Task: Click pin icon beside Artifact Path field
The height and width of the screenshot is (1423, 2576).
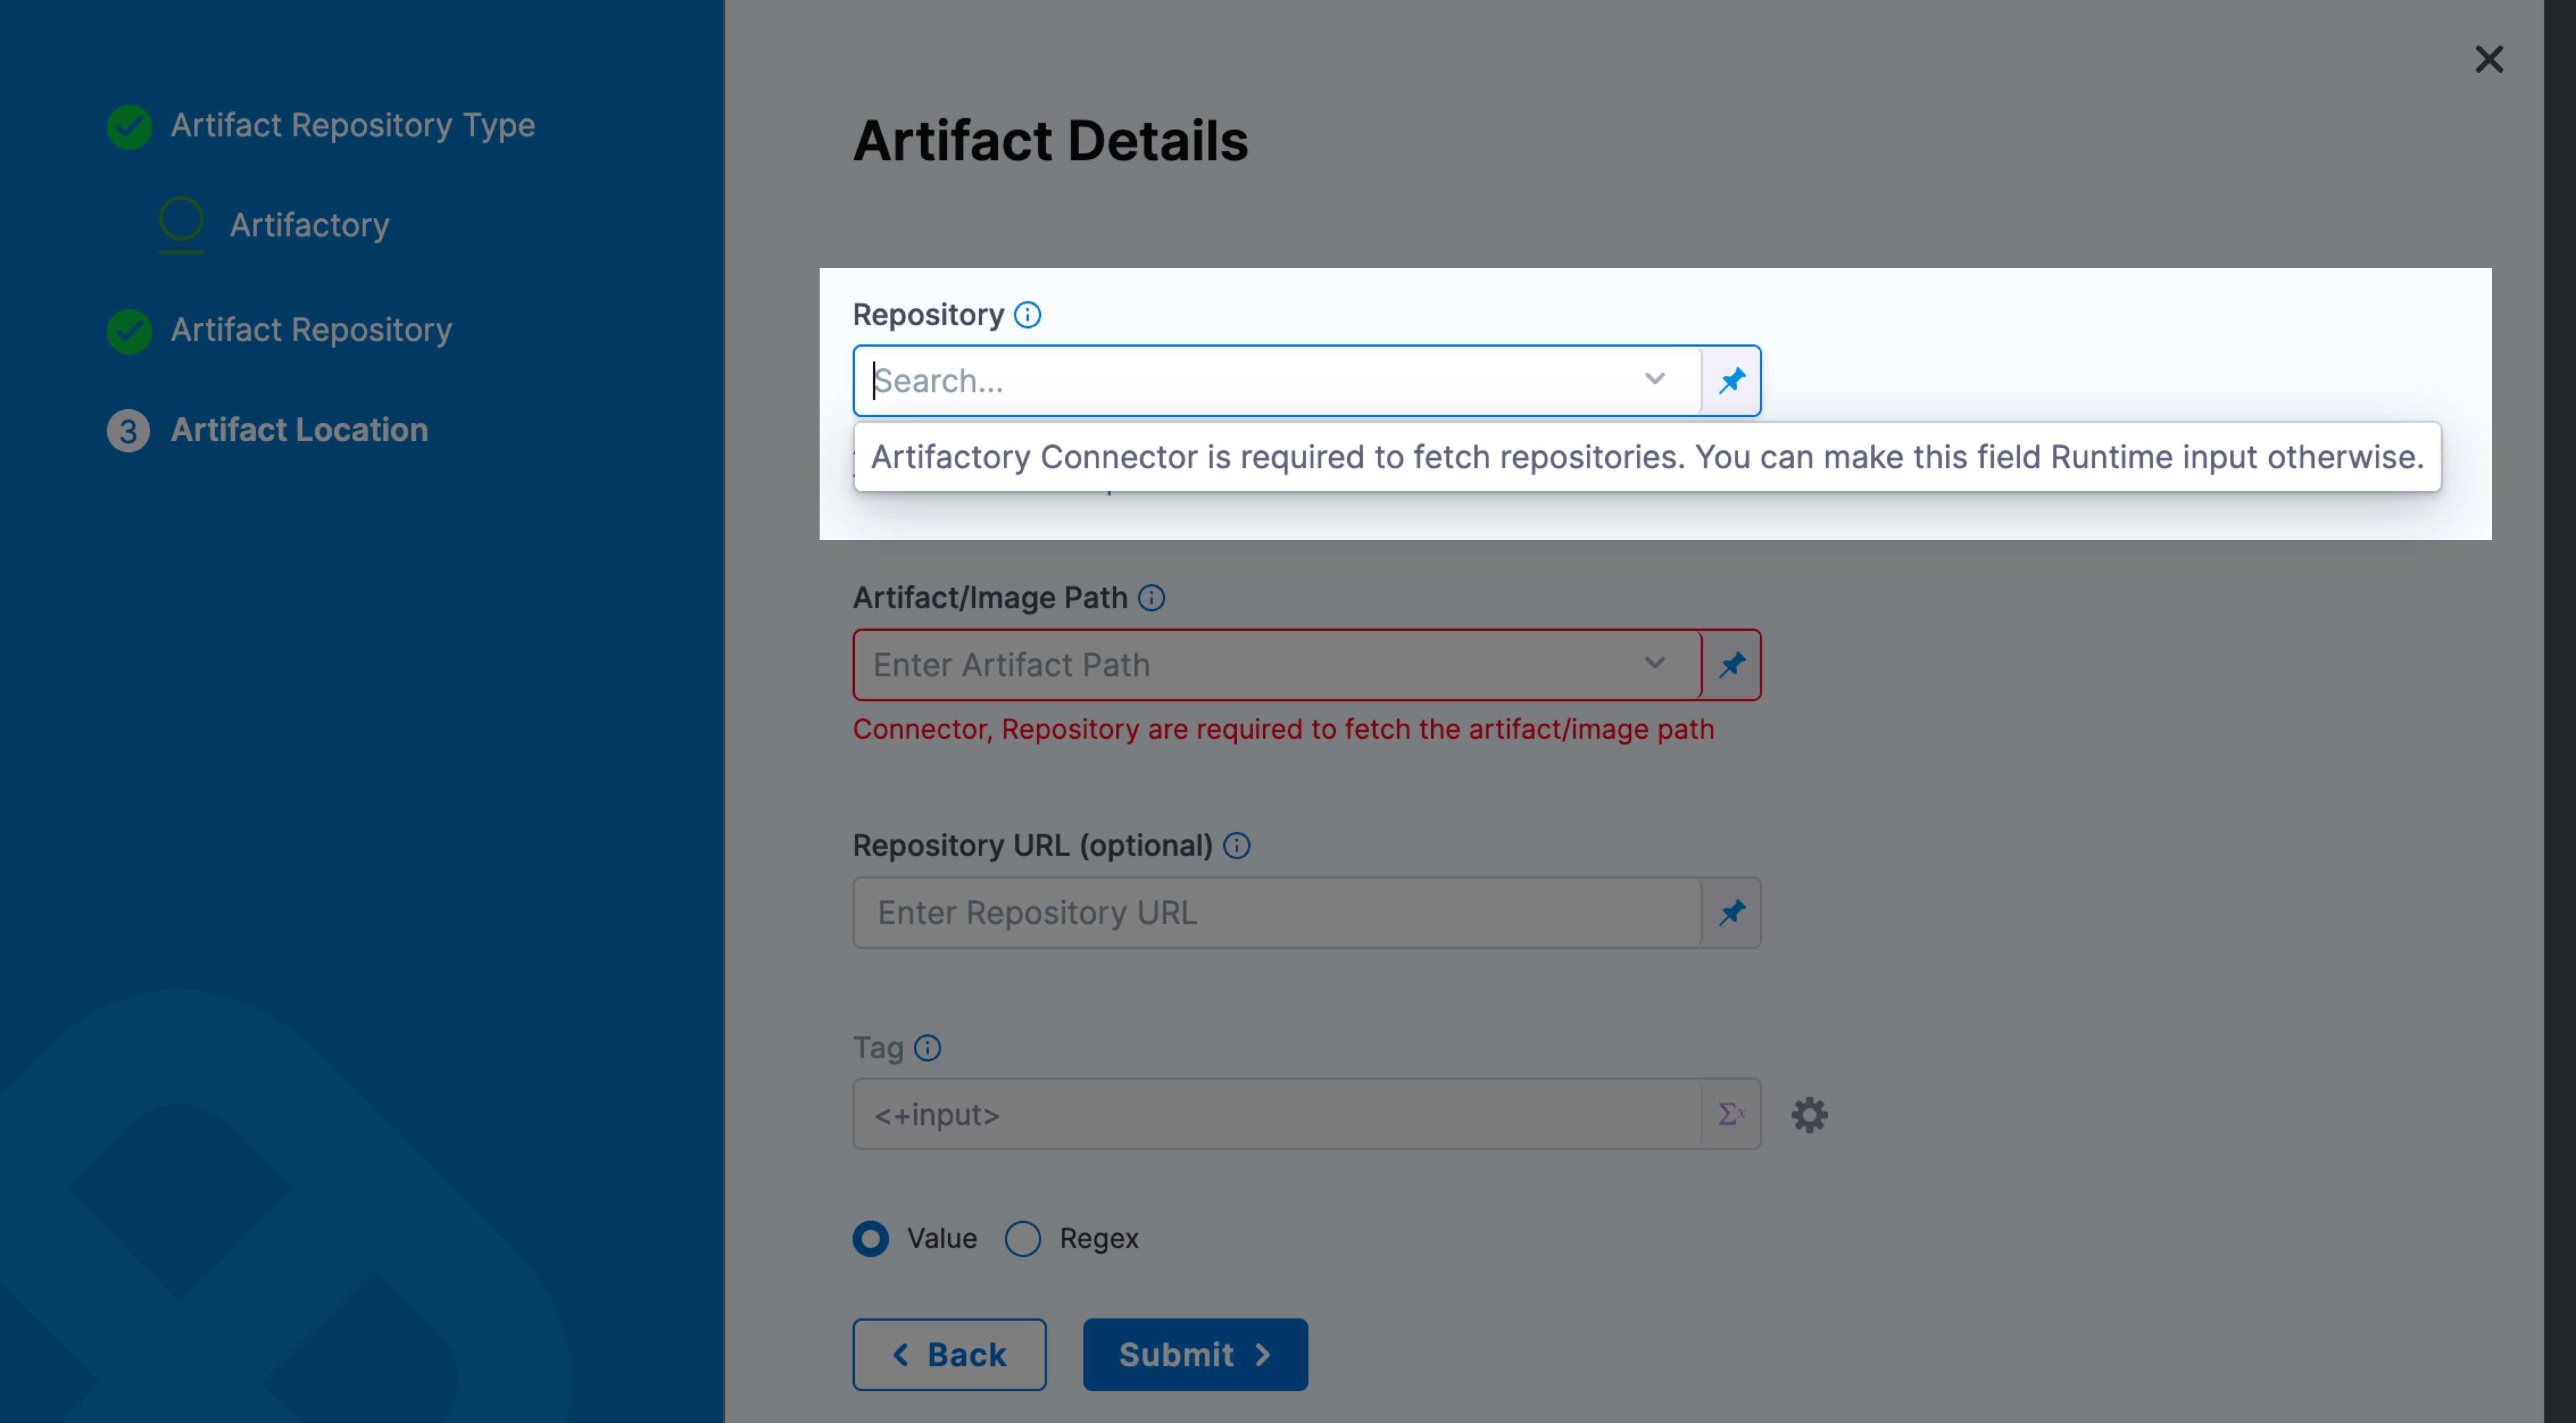Action: (x=1731, y=665)
